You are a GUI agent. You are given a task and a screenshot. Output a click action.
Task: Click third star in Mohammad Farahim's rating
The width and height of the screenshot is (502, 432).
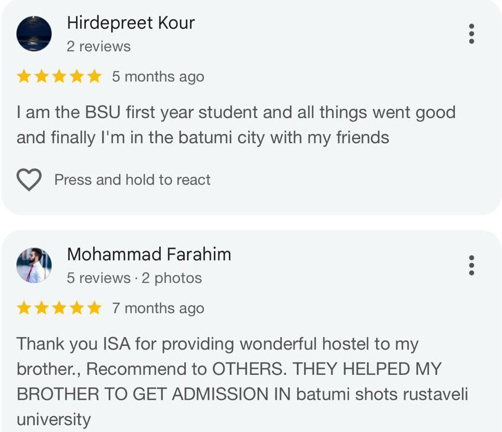[59, 308]
